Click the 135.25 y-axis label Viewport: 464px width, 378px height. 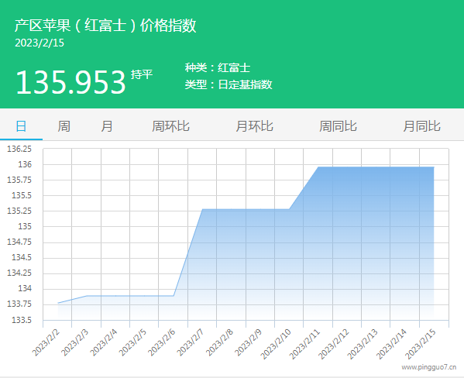coord(19,211)
